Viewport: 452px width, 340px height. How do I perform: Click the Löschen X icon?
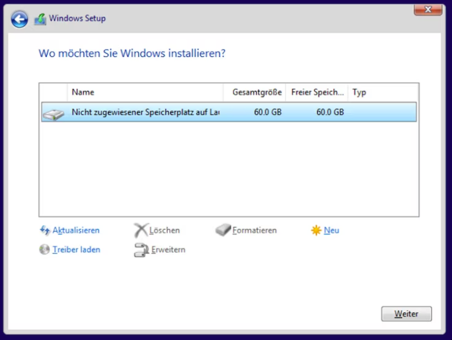tap(141, 230)
